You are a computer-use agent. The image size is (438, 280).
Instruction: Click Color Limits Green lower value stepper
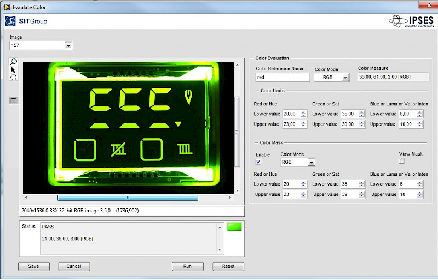point(362,114)
